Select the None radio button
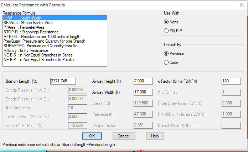This screenshot has height=152, width=248. 166,22
